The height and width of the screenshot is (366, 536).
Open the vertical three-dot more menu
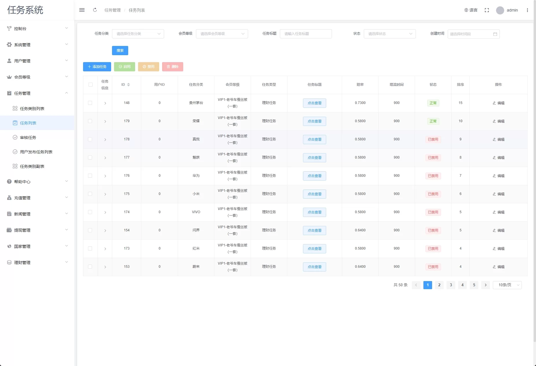527,10
